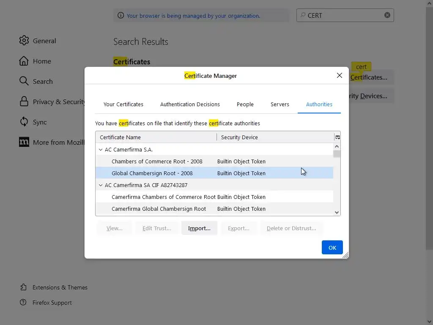Open the column picker icon
This screenshot has height=325, width=433.
(337, 137)
